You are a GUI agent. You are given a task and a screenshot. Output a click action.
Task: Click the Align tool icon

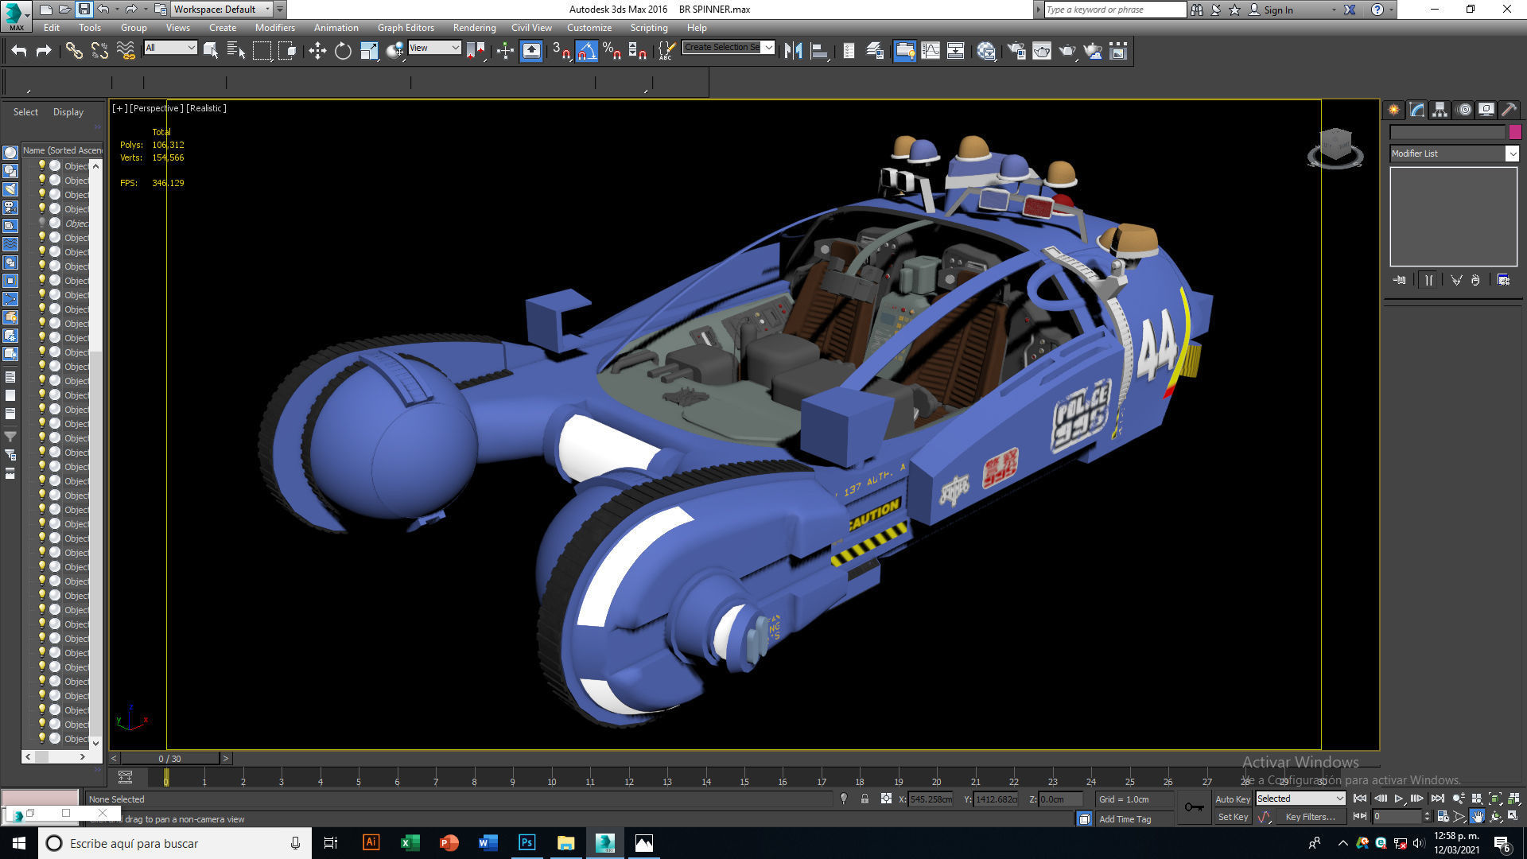point(819,51)
